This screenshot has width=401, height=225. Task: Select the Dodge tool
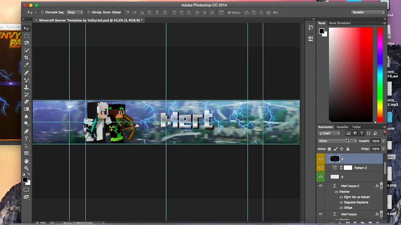point(26,123)
